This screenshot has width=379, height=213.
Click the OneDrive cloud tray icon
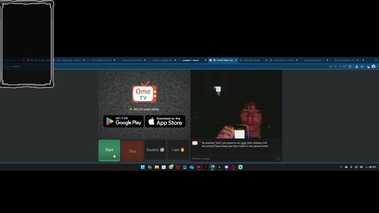pyautogui.click(x=346, y=167)
